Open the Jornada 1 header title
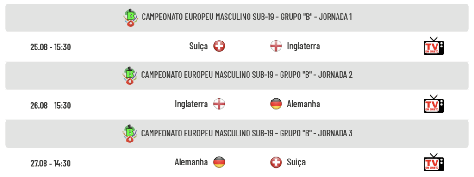 247,17
